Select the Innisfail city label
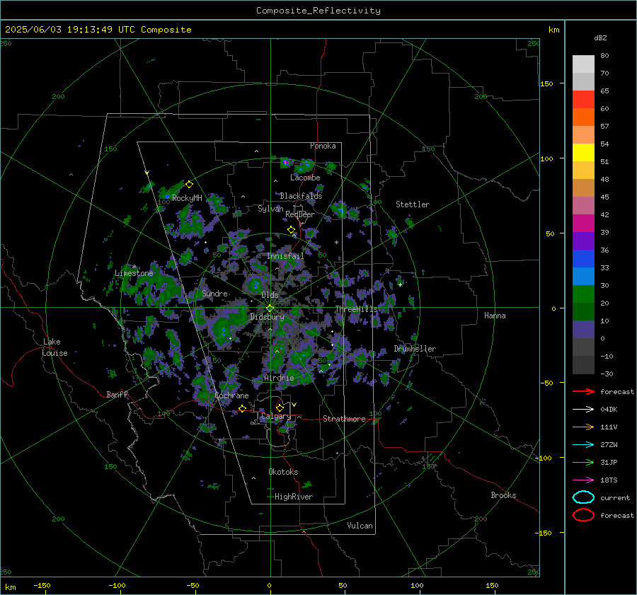Screen dimensions: 637x595 [285, 256]
